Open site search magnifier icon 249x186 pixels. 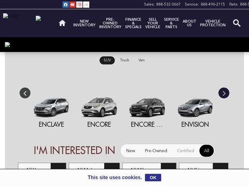pyautogui.click(x=237, y=23)
